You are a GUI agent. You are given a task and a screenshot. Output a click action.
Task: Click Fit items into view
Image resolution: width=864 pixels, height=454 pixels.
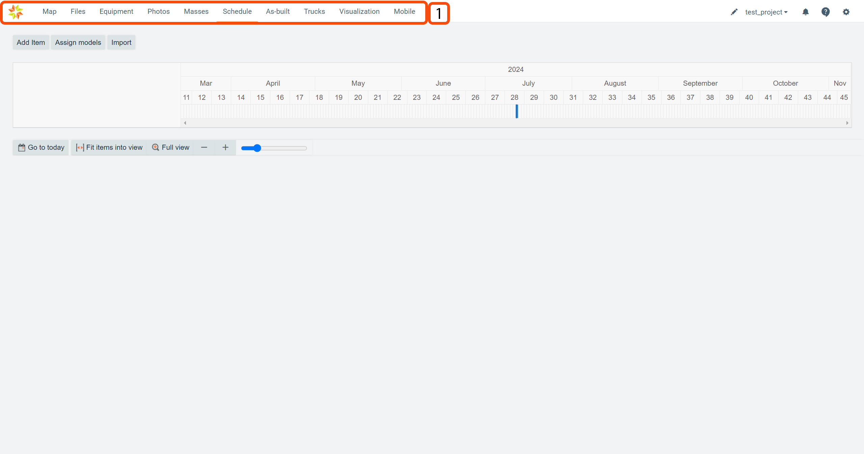click(x=109, y=147)
